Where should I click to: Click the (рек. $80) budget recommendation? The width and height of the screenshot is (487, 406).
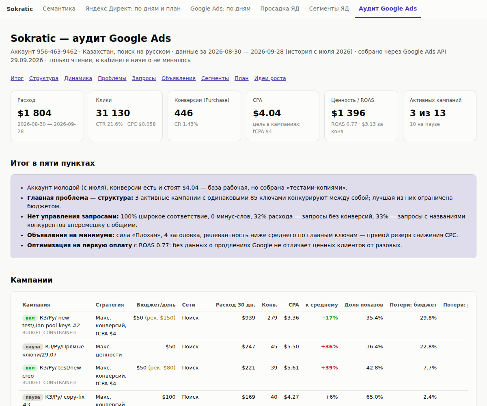pyautogui.click(x=162, y=367)
